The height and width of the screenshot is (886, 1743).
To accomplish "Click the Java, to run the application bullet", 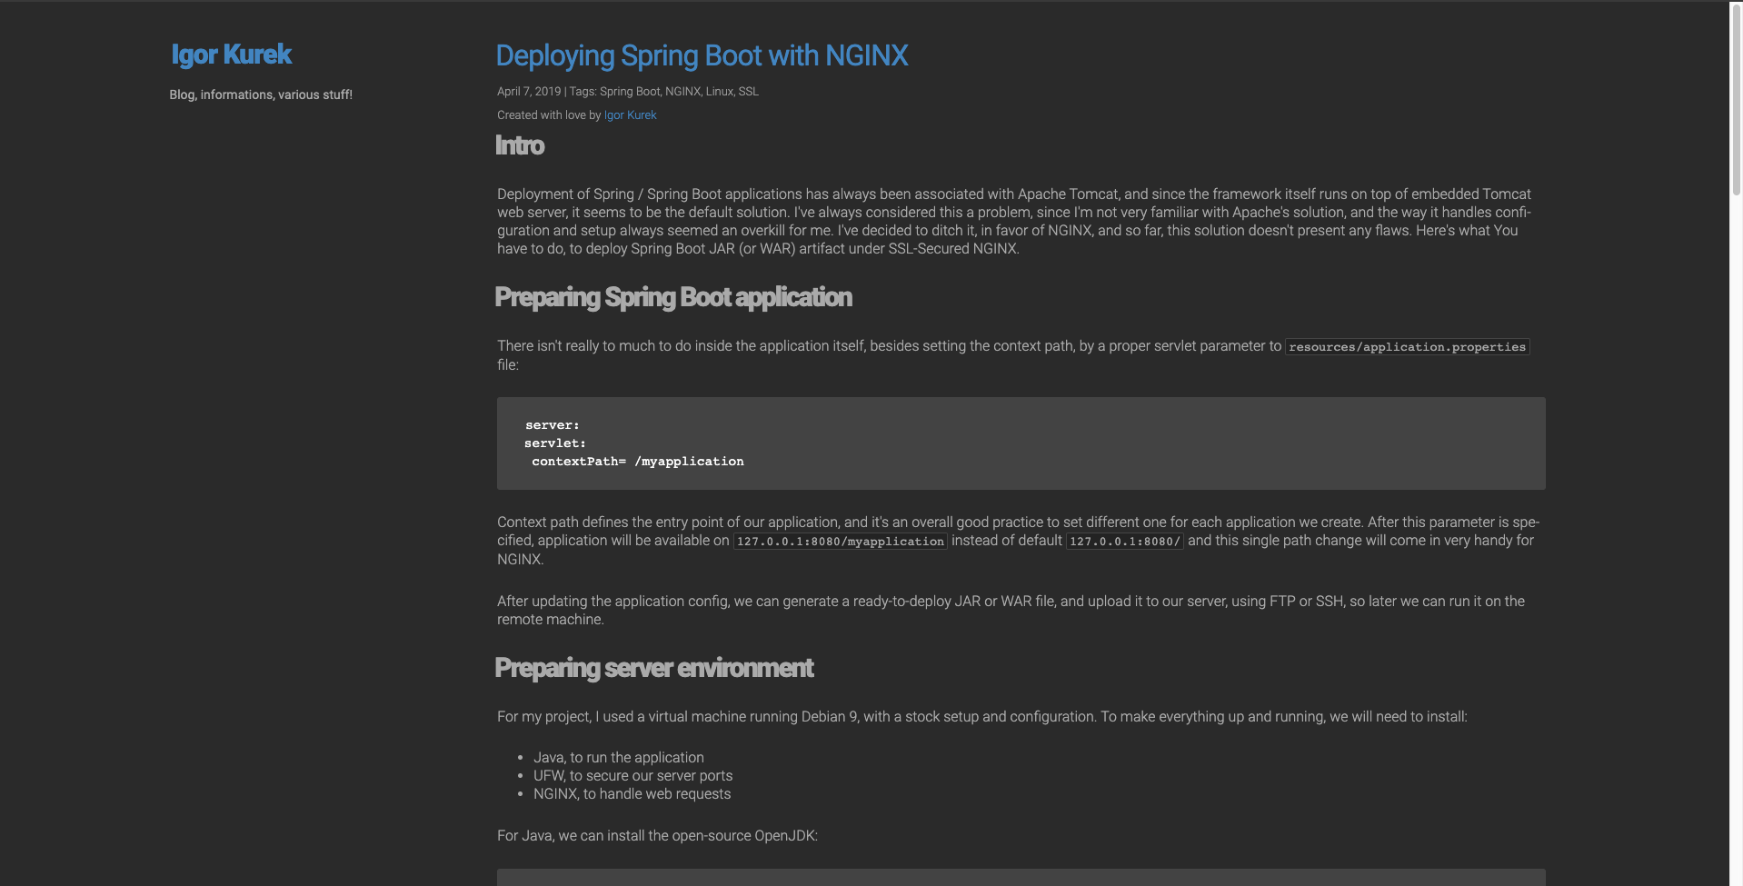I will click(619, 758).
